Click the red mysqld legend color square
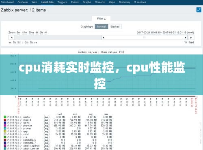The height and width of the screenshot is (150, 203). tap(5, 120)
